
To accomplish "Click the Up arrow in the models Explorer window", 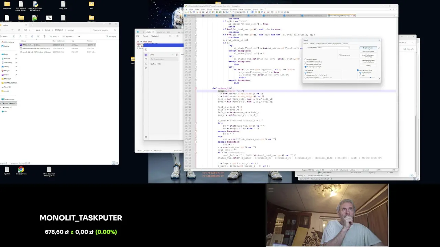I will point(13,30).
